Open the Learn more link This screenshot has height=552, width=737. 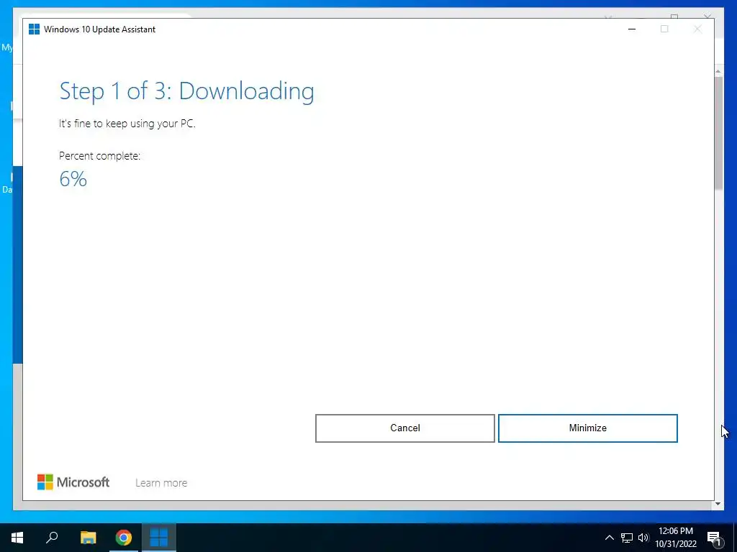pos(161,483)
